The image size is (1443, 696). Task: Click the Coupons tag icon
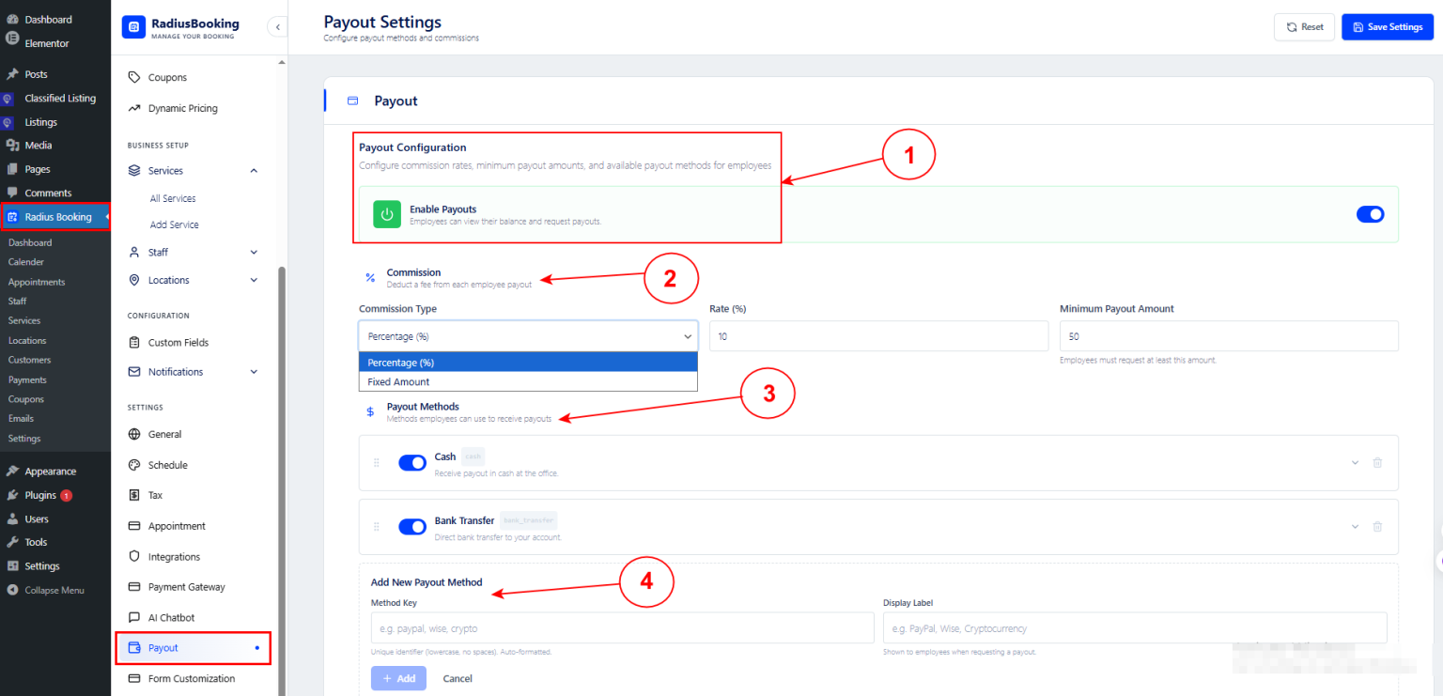click(x=134, y=77)
